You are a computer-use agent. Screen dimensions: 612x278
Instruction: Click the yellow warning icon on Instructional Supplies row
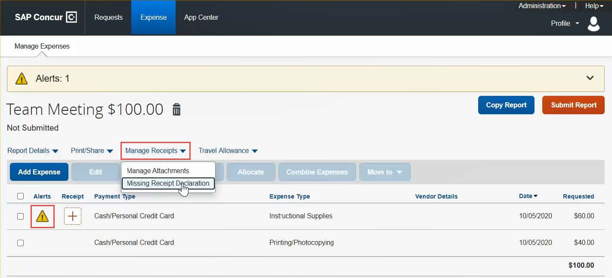coord(42,217)
